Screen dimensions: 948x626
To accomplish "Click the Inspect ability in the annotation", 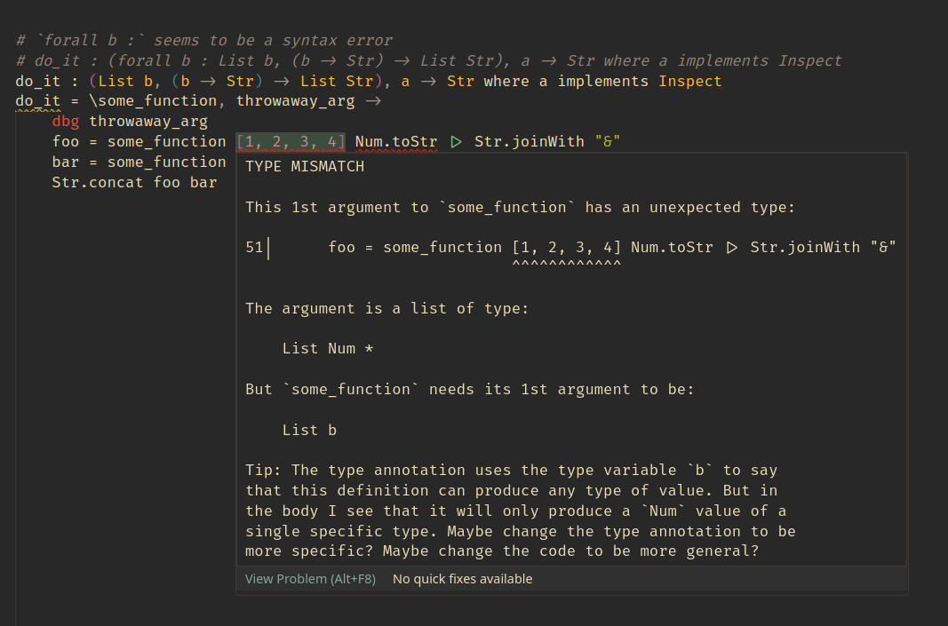I will point(689,81).
